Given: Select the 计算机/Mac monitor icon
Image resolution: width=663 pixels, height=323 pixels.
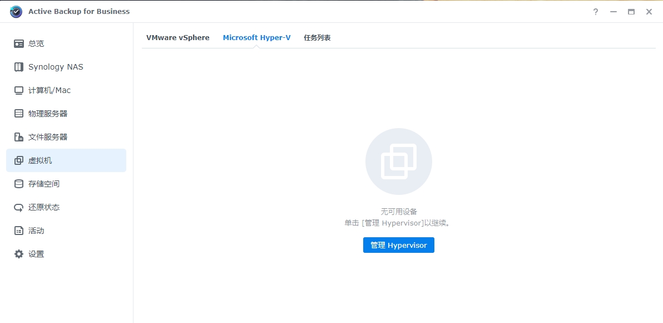Looking at the screenshot, I should tap(19, 90).
